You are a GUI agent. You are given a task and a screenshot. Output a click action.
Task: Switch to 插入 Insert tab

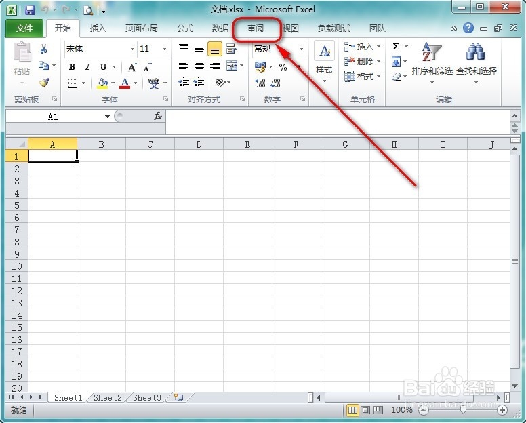coord(98,28)
